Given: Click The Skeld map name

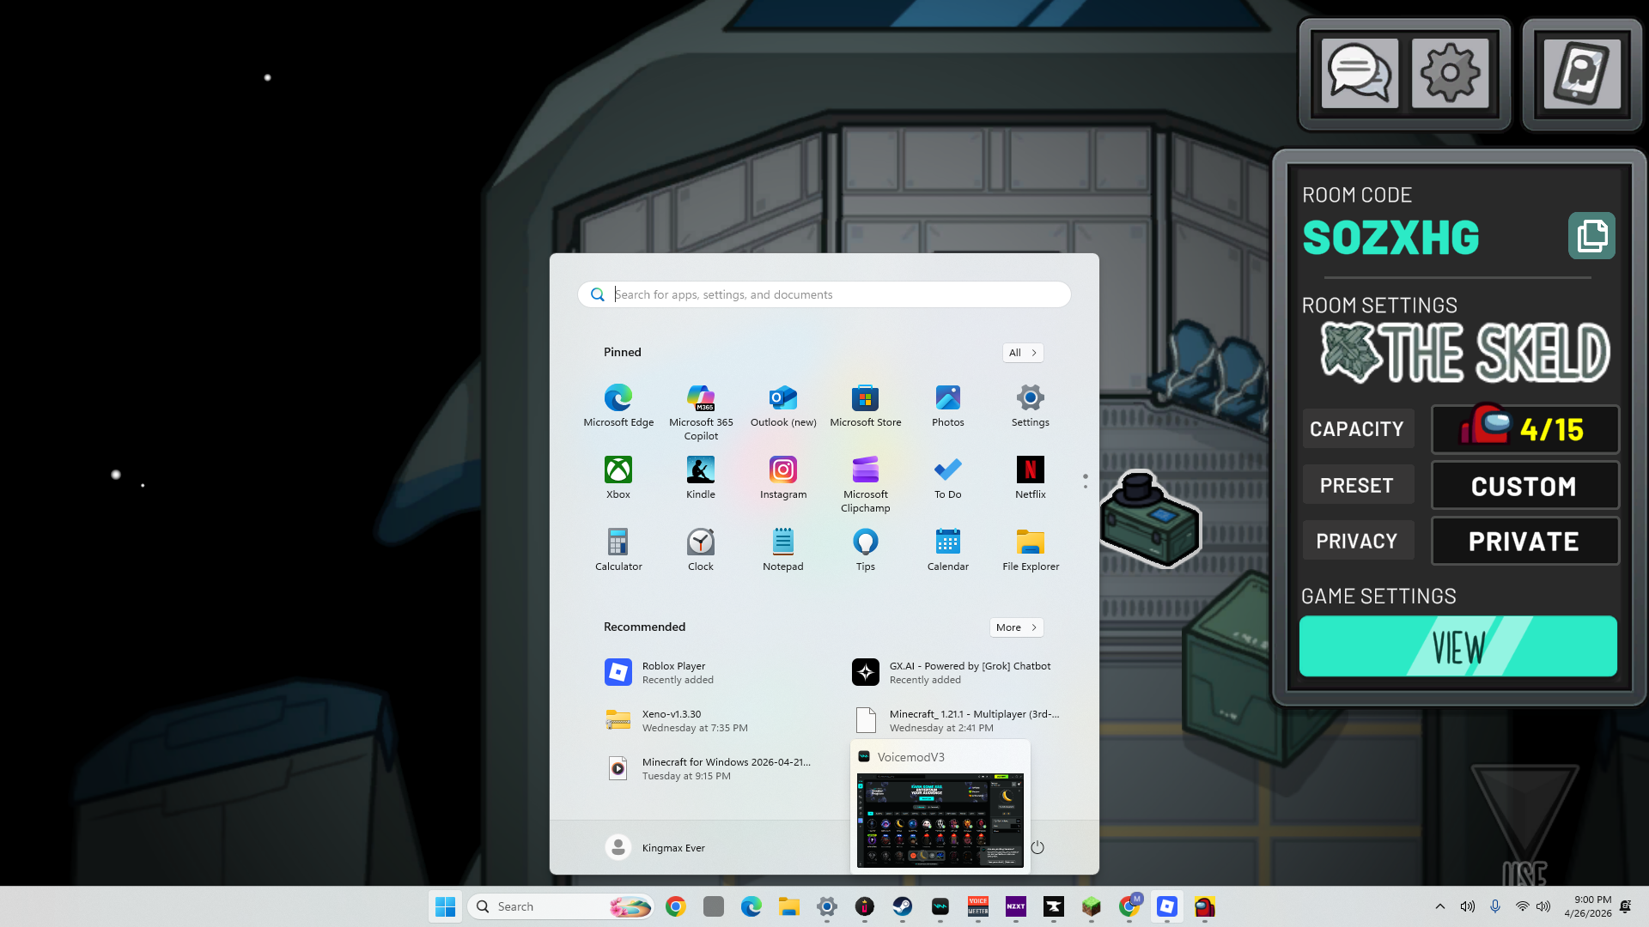Looking at the screenshot, I should point(1465,352).
